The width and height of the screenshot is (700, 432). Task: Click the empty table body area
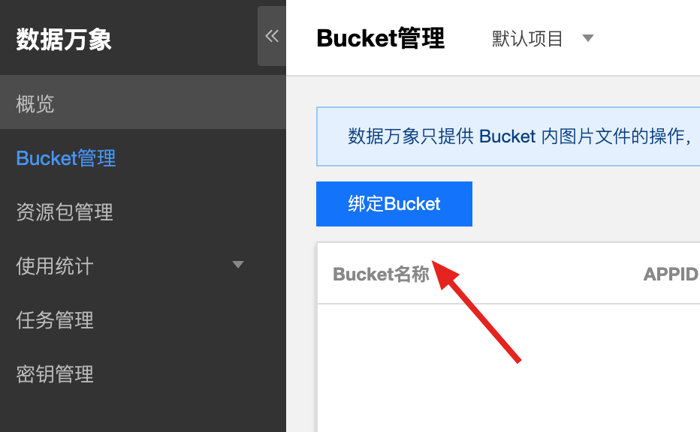508,368
